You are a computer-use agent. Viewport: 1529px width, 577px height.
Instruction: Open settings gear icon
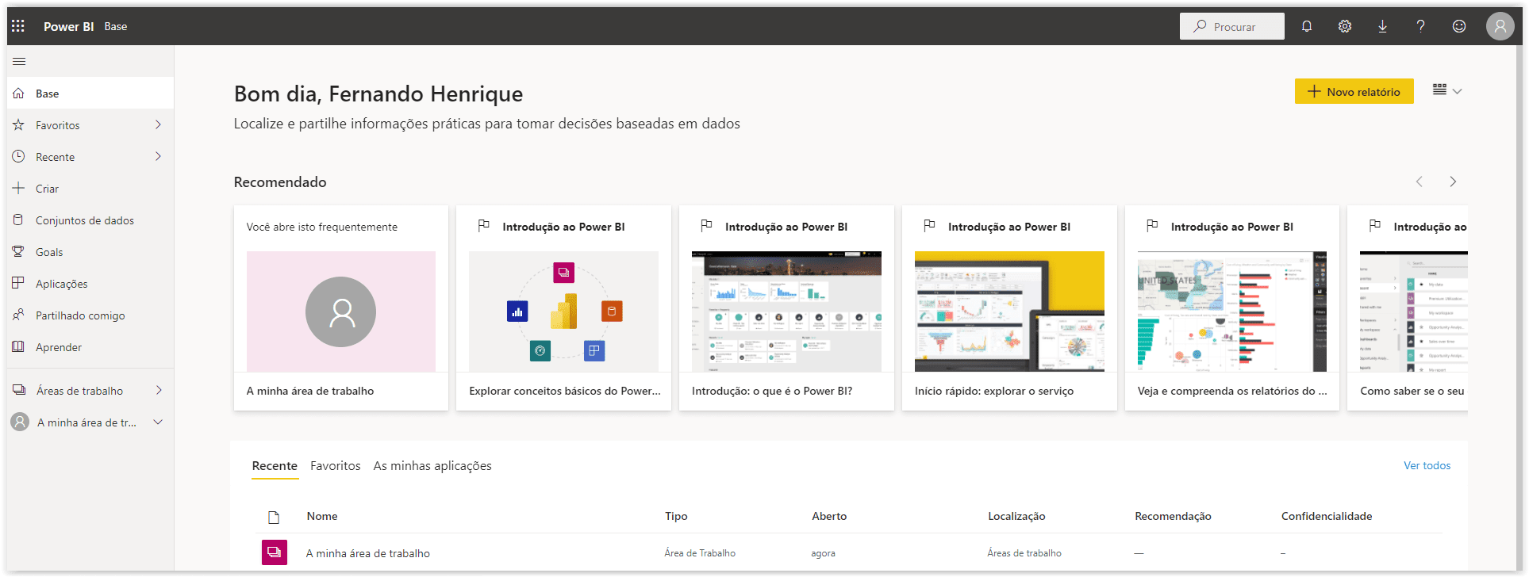1345,26
